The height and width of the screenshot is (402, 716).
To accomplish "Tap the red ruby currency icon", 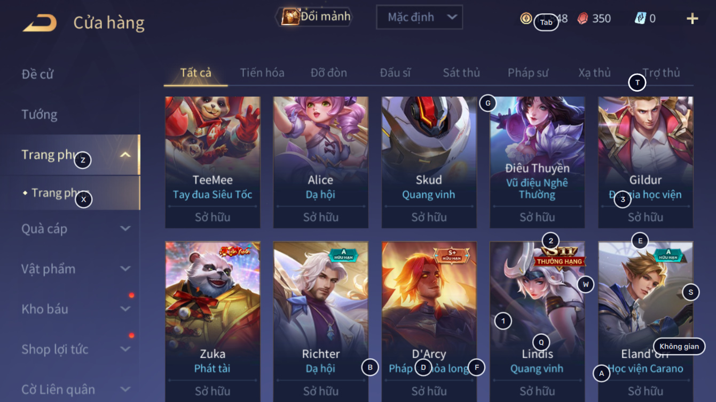I will coord(583,18).
